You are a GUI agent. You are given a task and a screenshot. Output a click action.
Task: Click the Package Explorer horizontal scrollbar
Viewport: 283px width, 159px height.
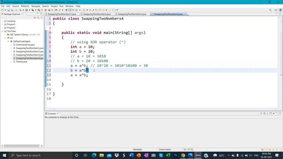(22, 146)
